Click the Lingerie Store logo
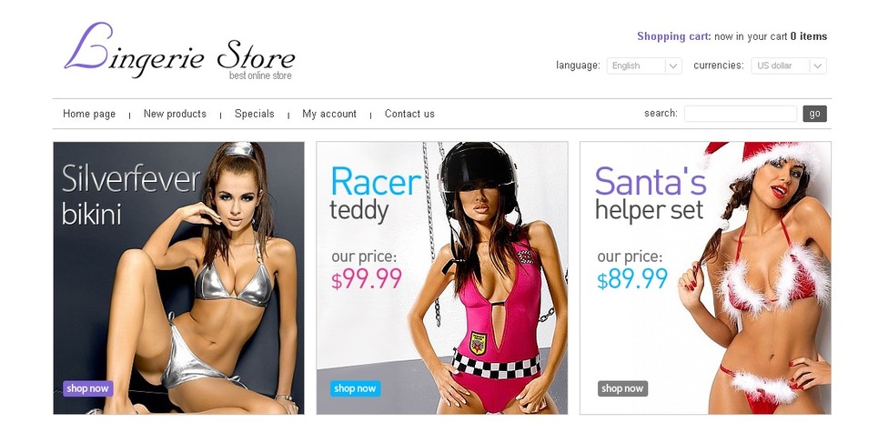The height and width of the screenshot is (423, 878). tap(180, 52)
